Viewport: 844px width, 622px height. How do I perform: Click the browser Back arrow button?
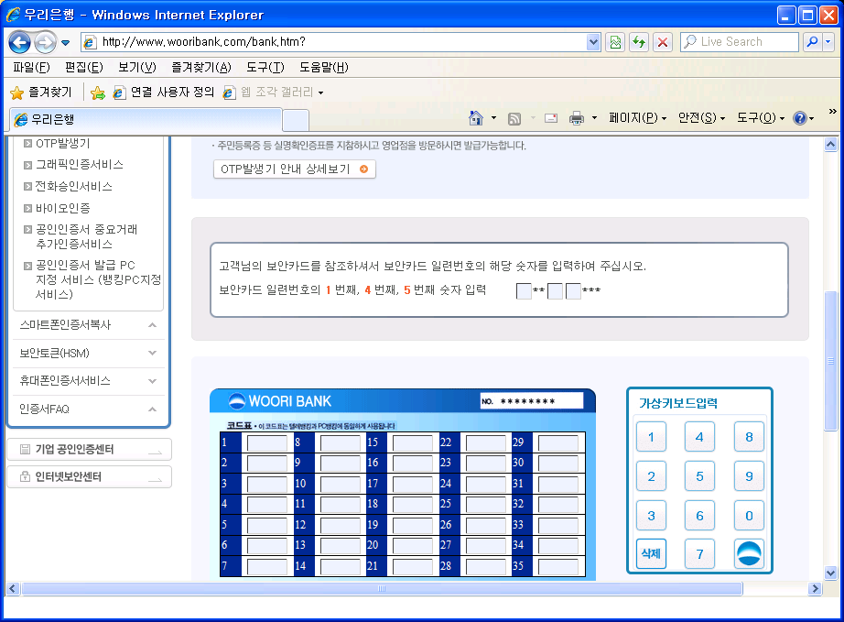click(x=20, y=42)
